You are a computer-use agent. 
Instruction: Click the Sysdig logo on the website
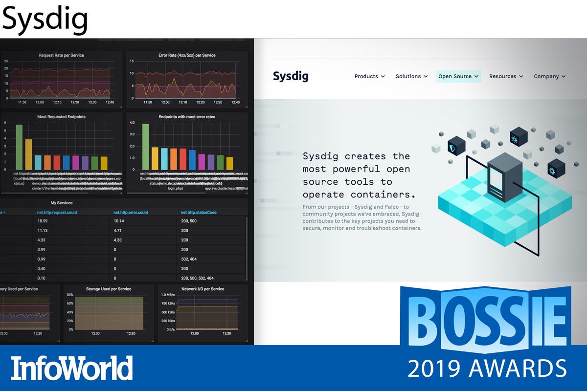pyautogui.click(x=291, y=76)
